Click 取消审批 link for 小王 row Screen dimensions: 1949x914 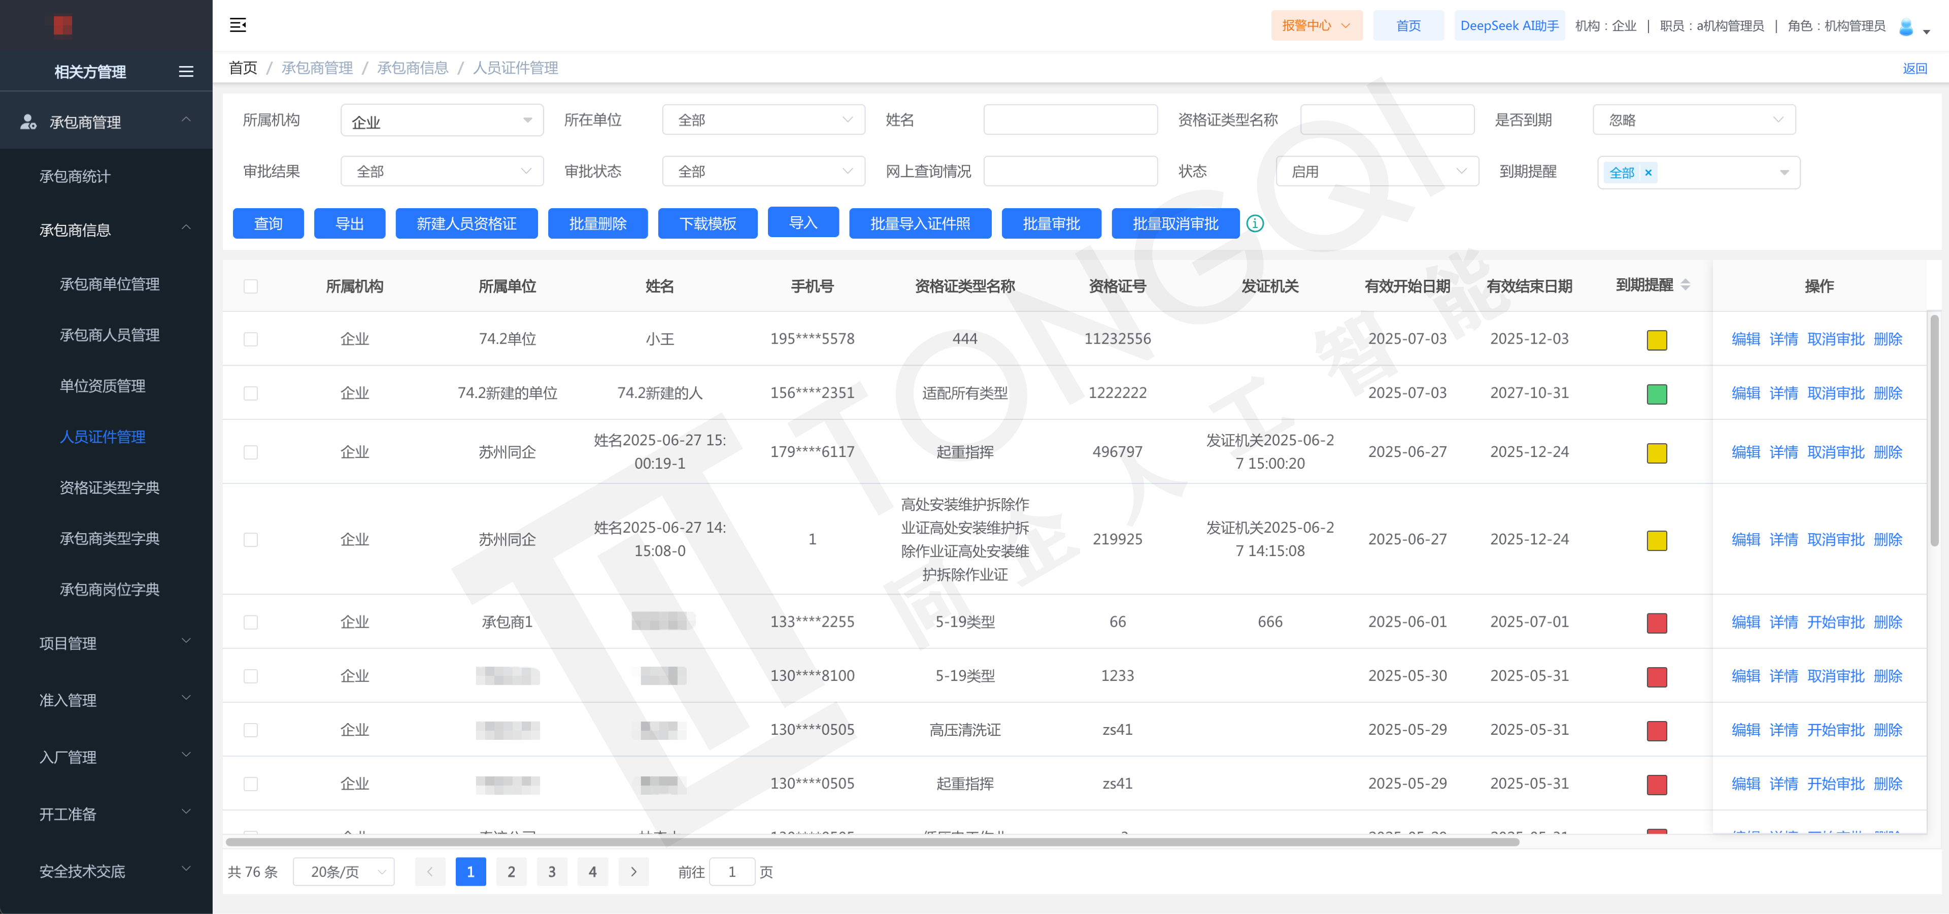click(1835, 339)
